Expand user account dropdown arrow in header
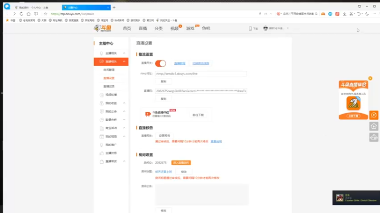This screenshot has width=380, height=213. pos(288,28)
